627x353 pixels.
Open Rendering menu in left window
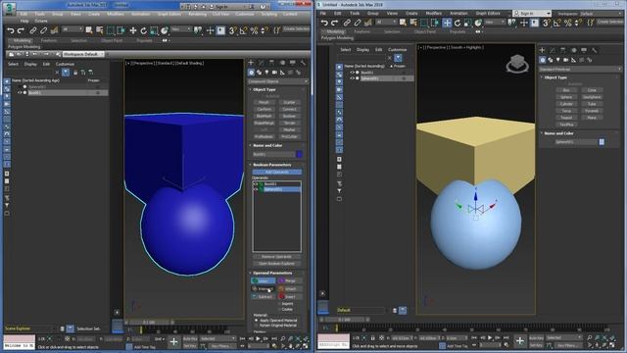(x=198, y=14)
